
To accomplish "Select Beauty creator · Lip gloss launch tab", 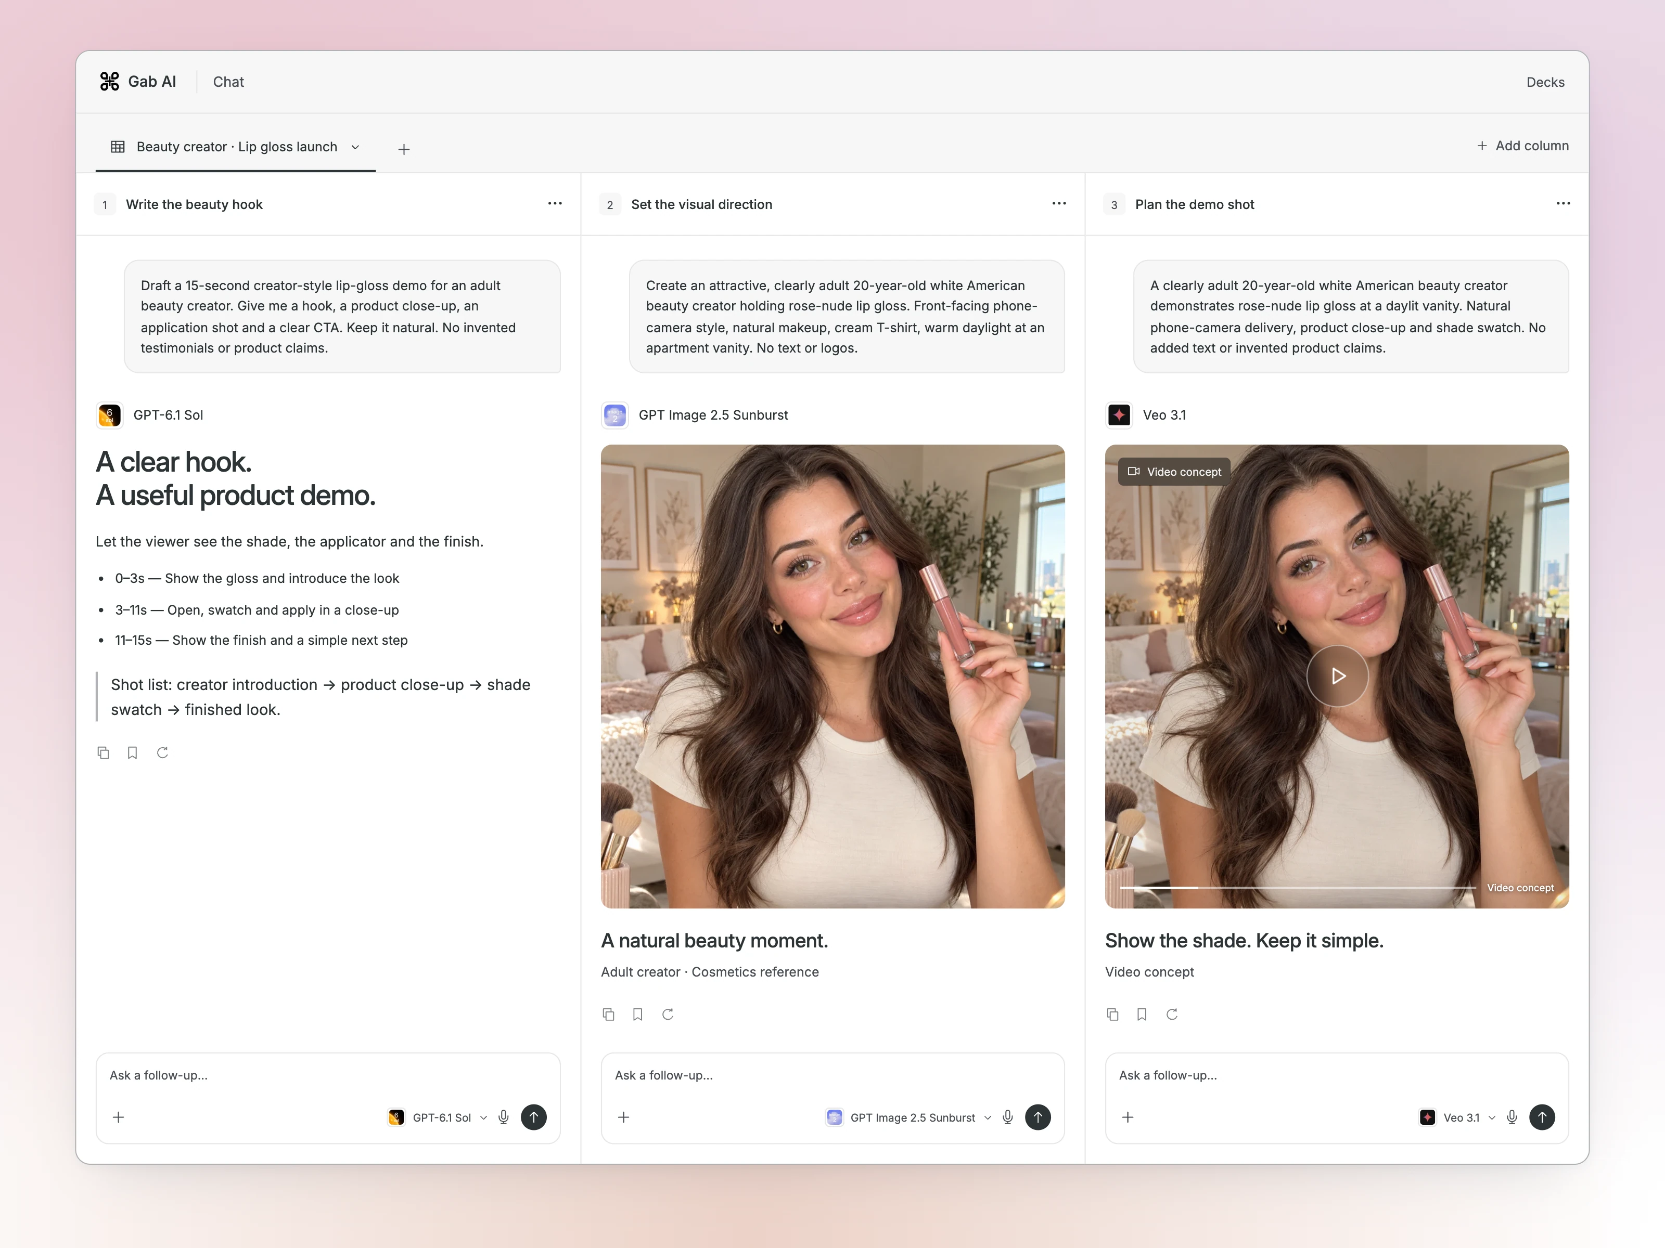I will point(236,147).
